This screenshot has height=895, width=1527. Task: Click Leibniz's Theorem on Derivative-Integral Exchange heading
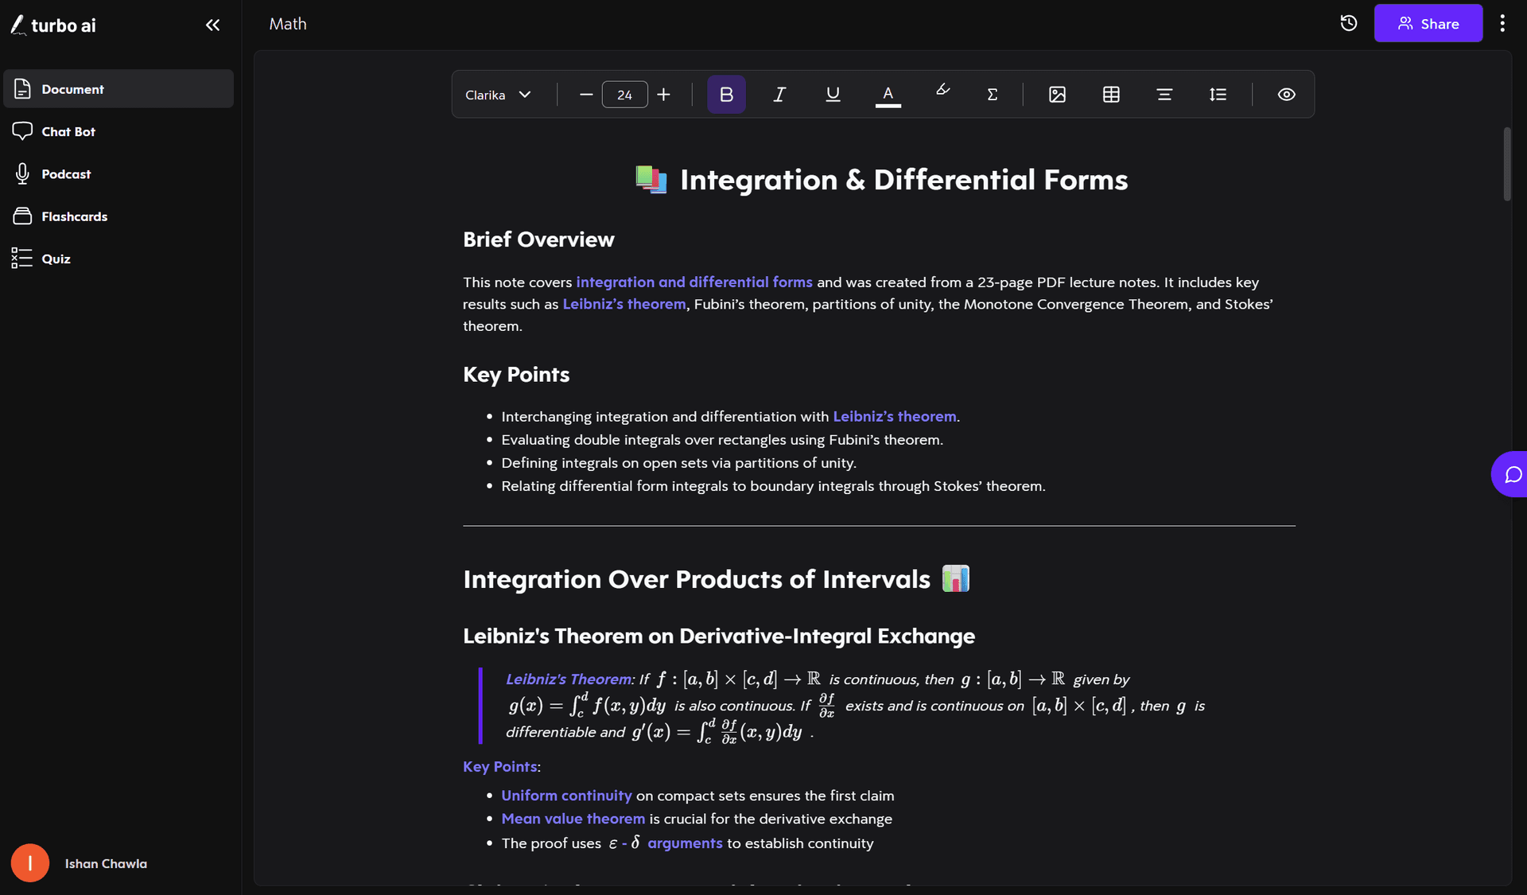[719, 636]
